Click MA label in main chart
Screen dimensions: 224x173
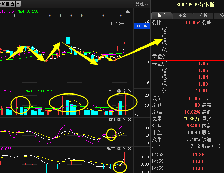128,11
